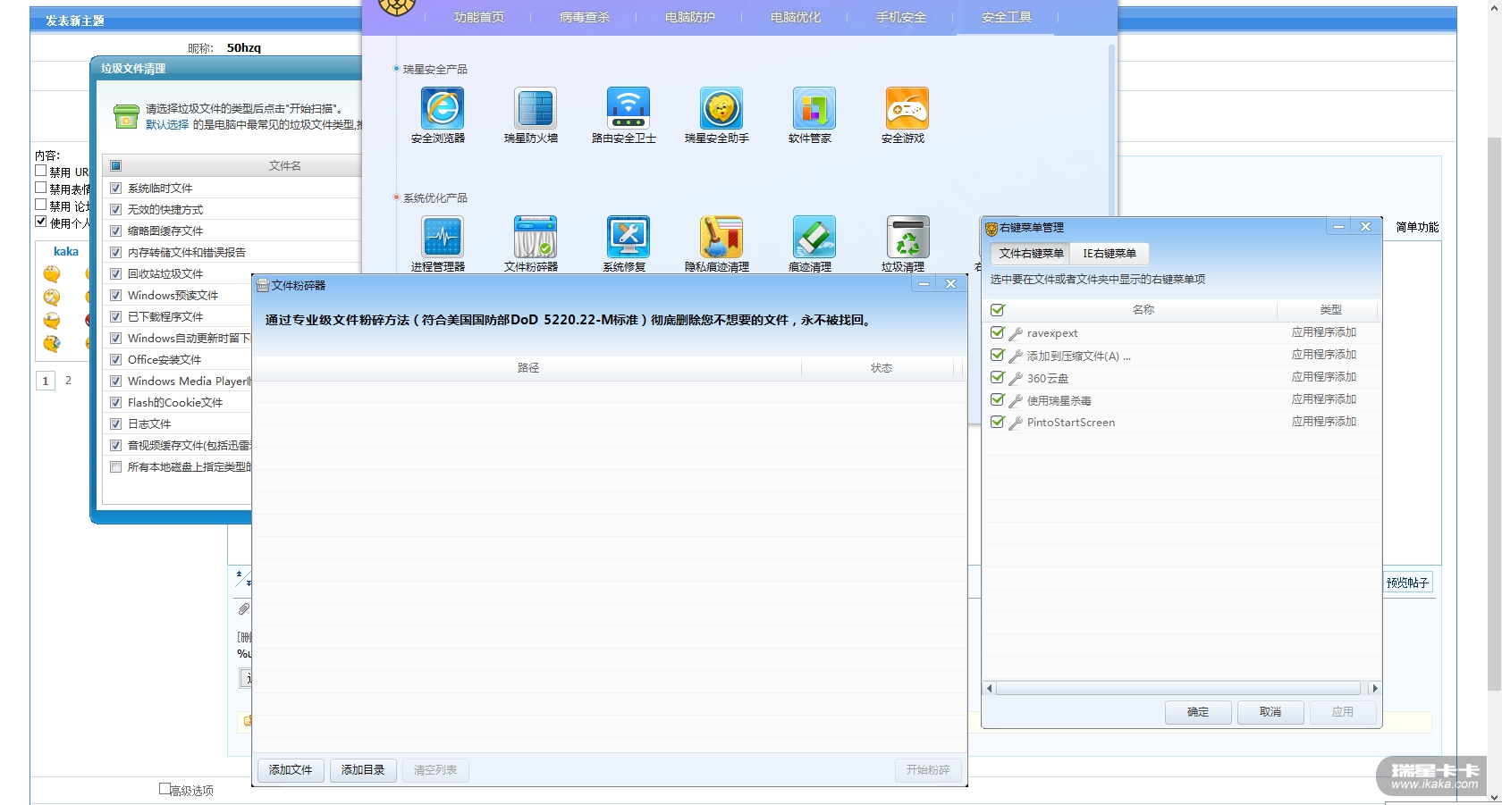The image size is (1502, 805).
Task: Click the green box icon in 垃圾文件清理
Action: coord(126,116)
